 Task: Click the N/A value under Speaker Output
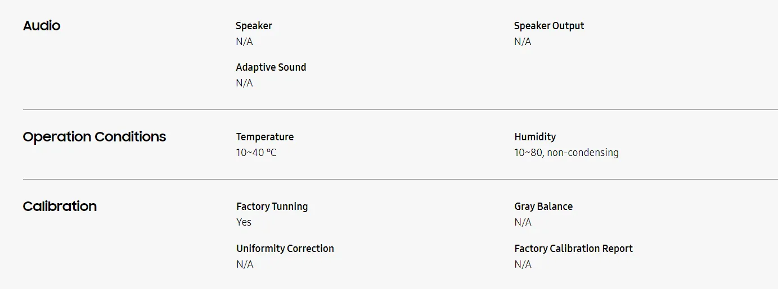tap(523, 42)
